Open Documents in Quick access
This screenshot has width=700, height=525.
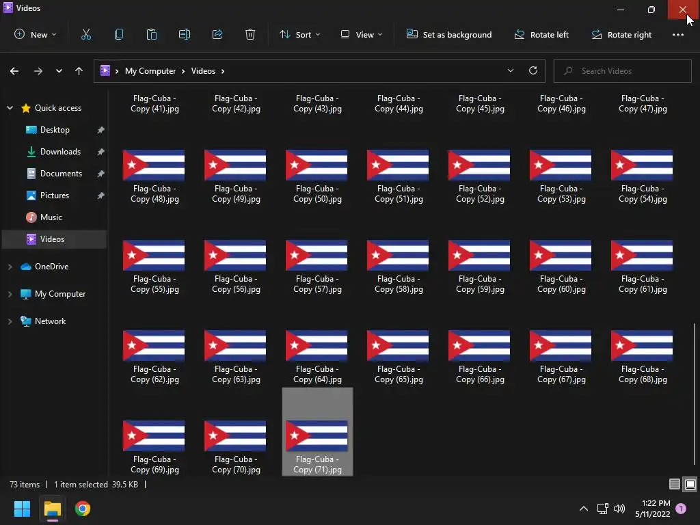61,174
